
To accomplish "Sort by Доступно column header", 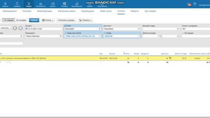I will tap(165, 54).
